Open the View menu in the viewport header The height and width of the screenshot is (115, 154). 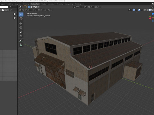35,10
